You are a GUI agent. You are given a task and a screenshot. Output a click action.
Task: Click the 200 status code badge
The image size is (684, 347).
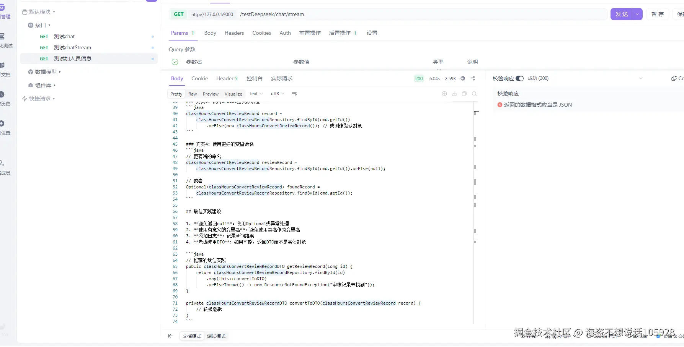(x=419, y=78)
